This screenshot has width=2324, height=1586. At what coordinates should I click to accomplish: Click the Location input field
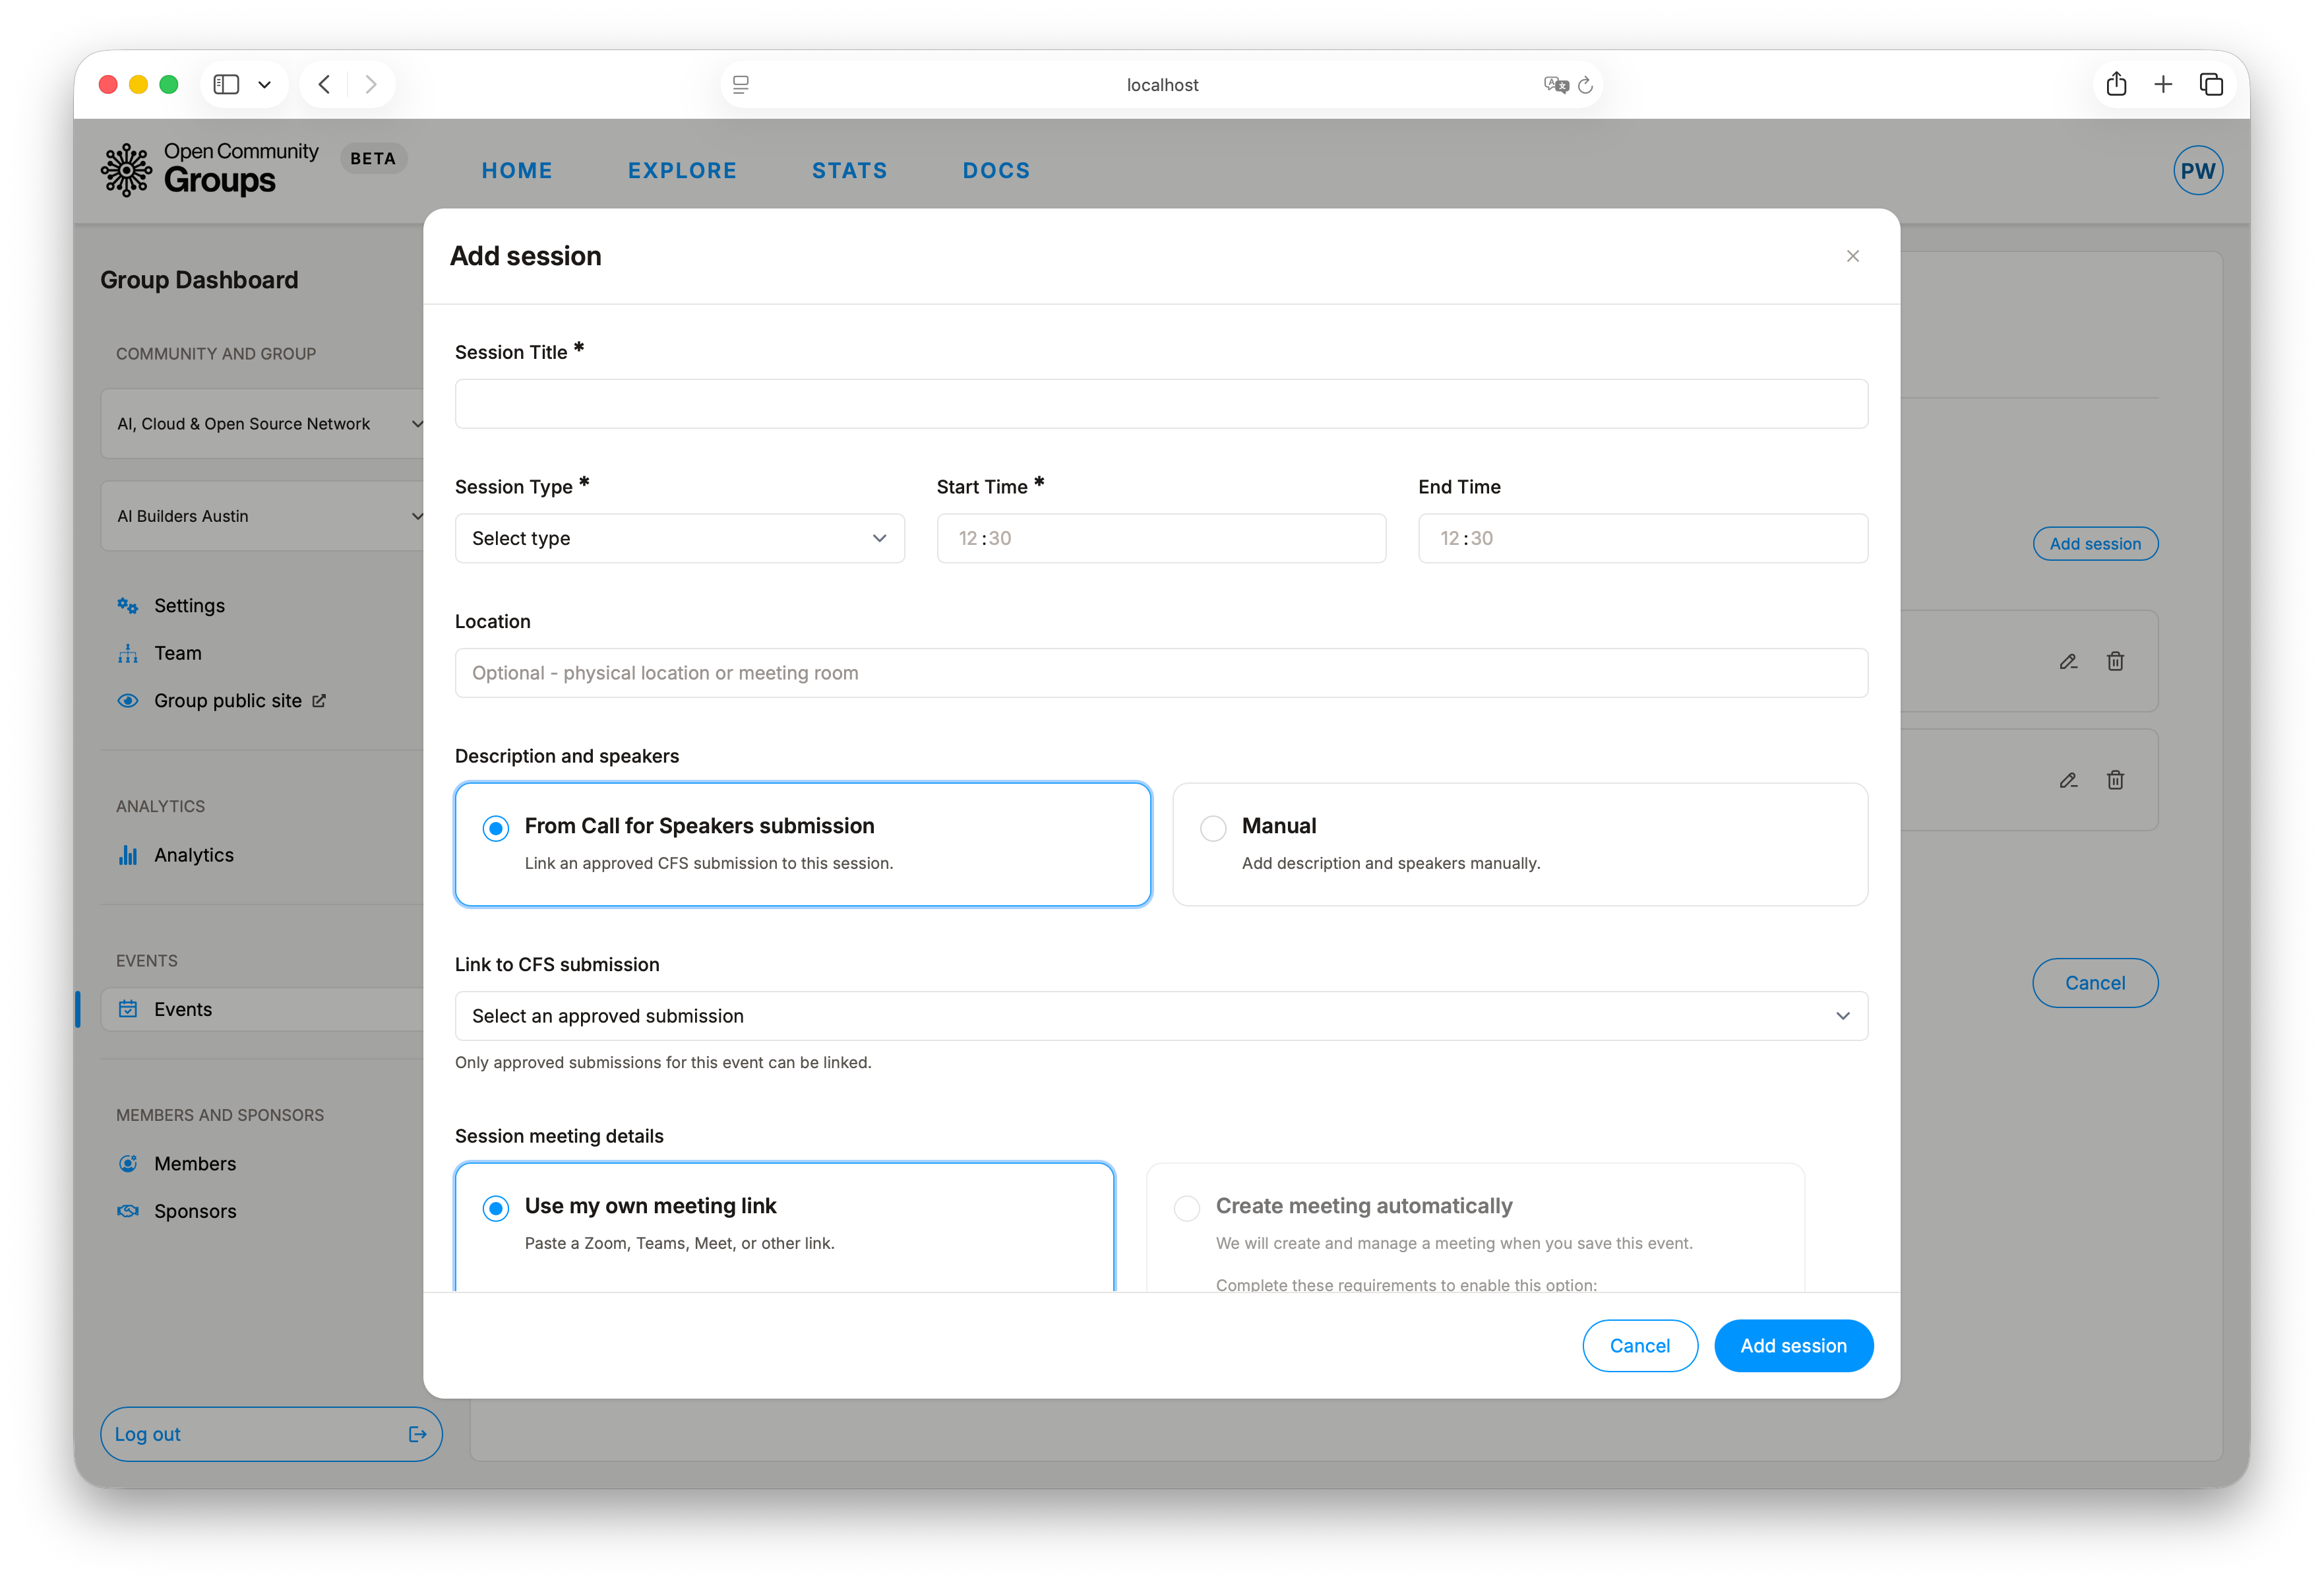point(1161,672)
